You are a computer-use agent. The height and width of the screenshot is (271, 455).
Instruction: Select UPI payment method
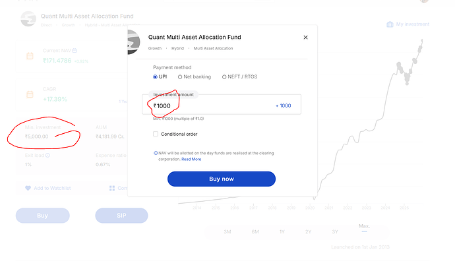[x=156, y=76]
